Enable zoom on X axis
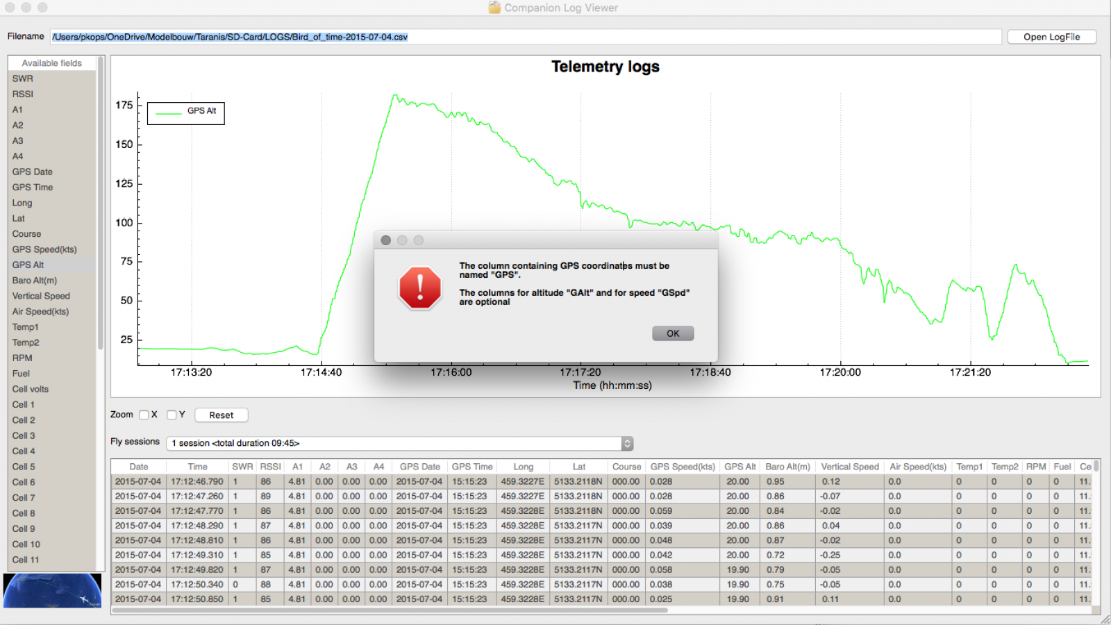 pos(144,415)
